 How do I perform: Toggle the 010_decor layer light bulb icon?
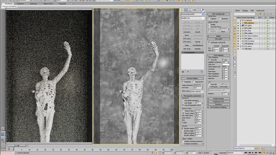point(241,46)
